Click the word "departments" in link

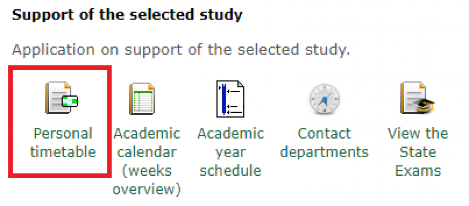[324, 152]
